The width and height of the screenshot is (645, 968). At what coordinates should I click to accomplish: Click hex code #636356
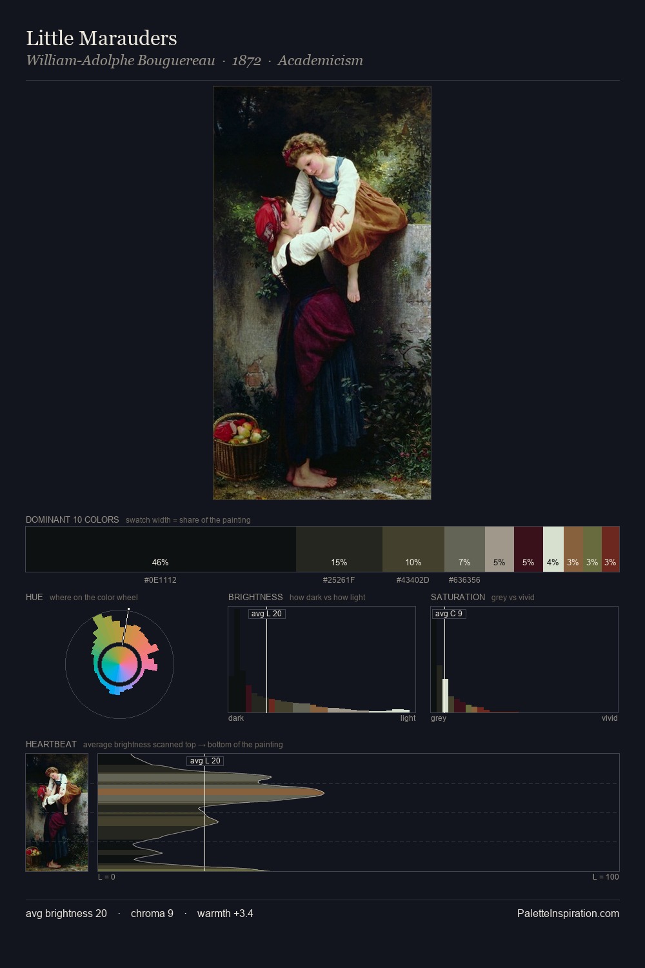(x=464, y=580)
